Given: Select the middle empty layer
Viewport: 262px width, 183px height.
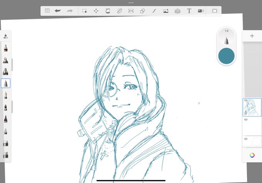Looking at the screenshot, I should 252,126.
